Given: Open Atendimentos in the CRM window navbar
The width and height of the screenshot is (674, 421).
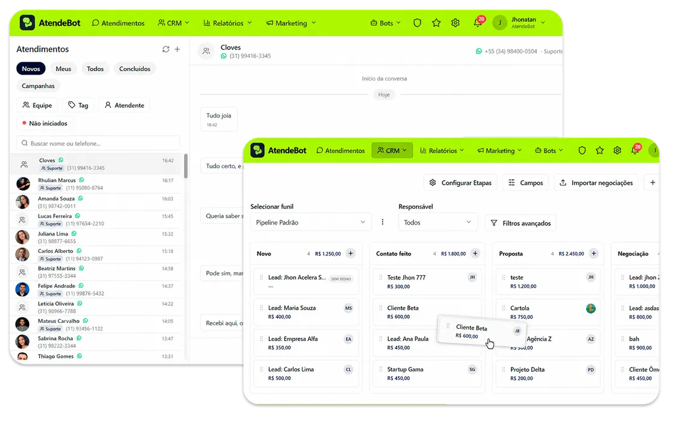Looking at the screenshot, I should click(x=341, y=151).
